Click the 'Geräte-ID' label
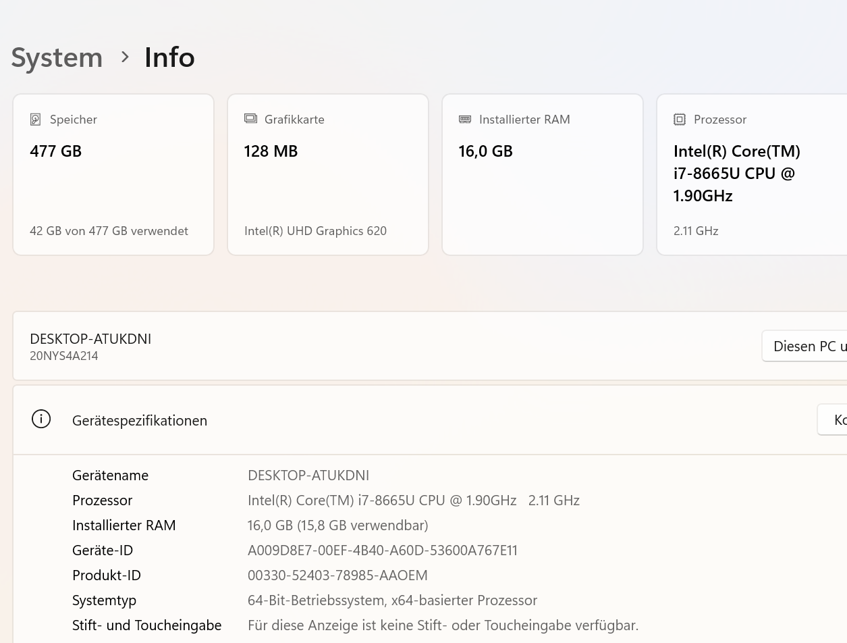Screen dimensions: 847x643 pos(103,550)
